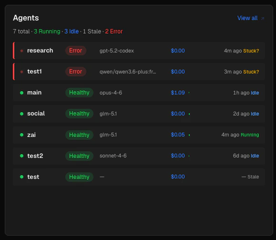Click the red status dot for research
This screenshot has height=240, width=276.
[21, 51]
